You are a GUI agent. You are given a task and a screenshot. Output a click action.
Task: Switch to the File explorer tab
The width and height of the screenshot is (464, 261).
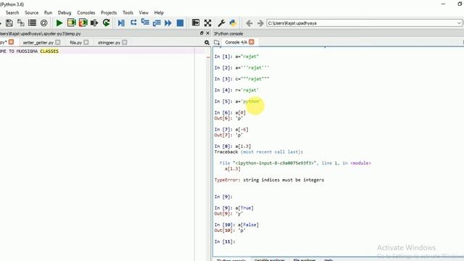click(x=304, y=260)
